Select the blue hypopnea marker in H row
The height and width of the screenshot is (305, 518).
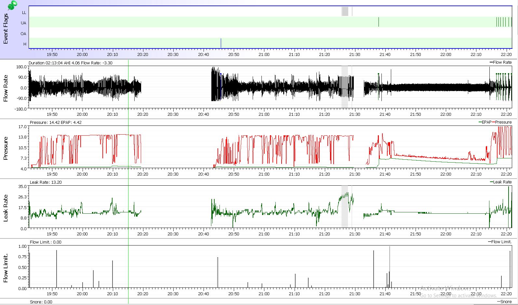pyautogui.click(x=221, y=43)
